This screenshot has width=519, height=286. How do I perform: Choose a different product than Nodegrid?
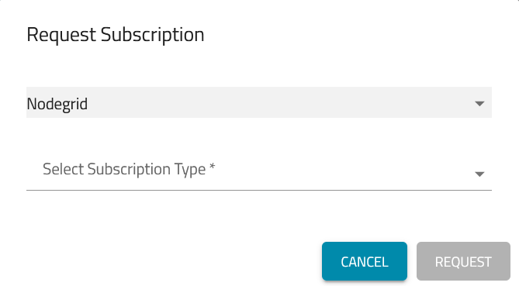(x=259, y=102)
